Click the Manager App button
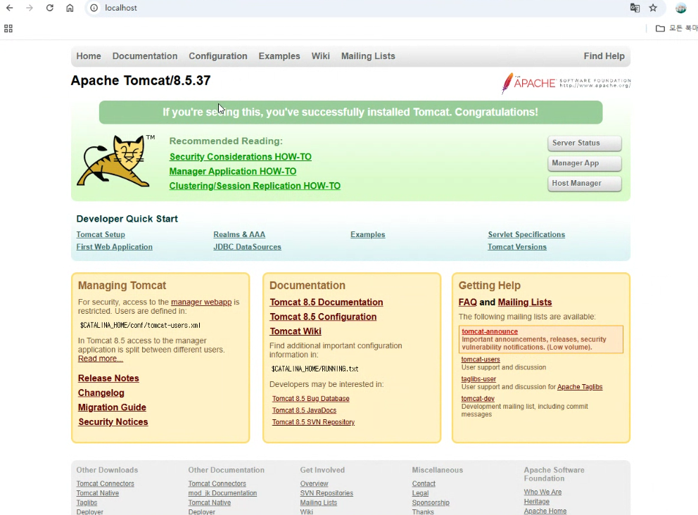This screenshot has width=698, height=515. coord(585,163)
